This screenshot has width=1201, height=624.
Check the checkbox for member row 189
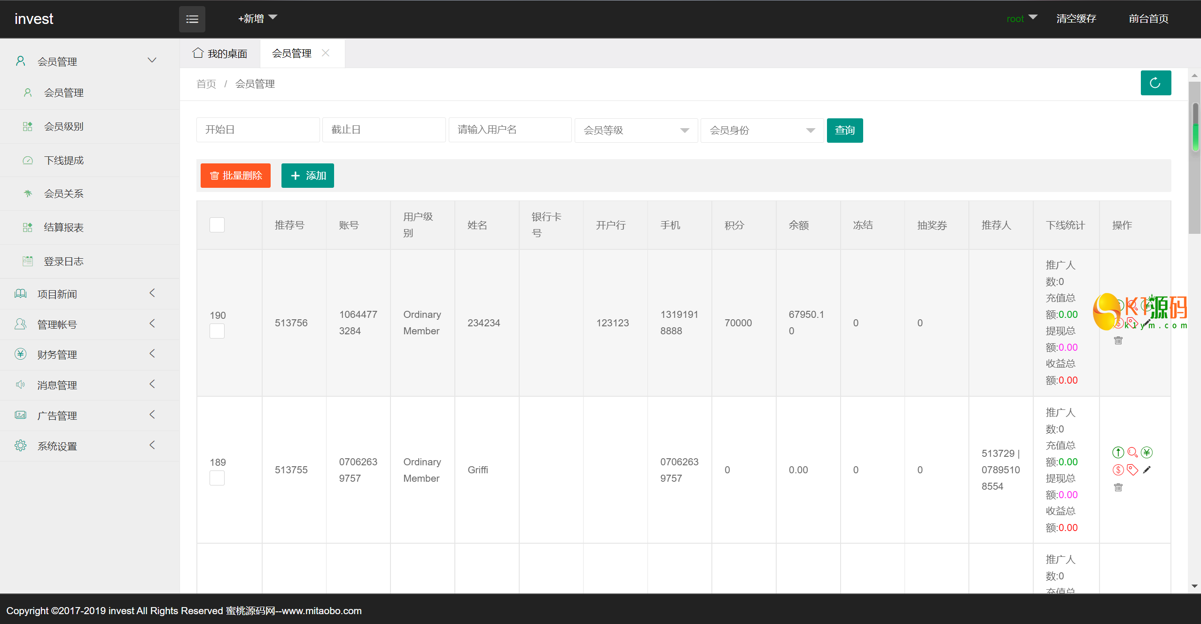click(x=217, y=478)
